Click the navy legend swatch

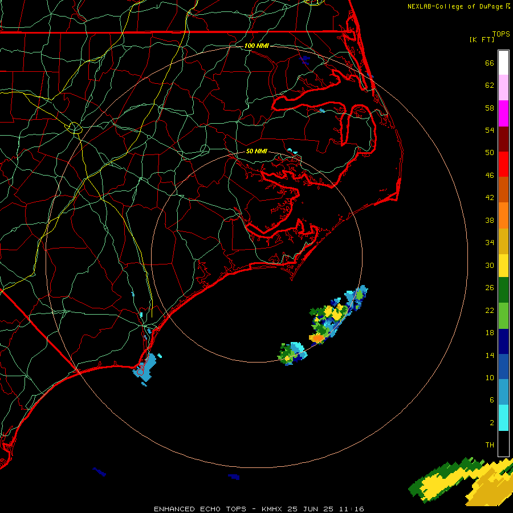coord(503,341)
